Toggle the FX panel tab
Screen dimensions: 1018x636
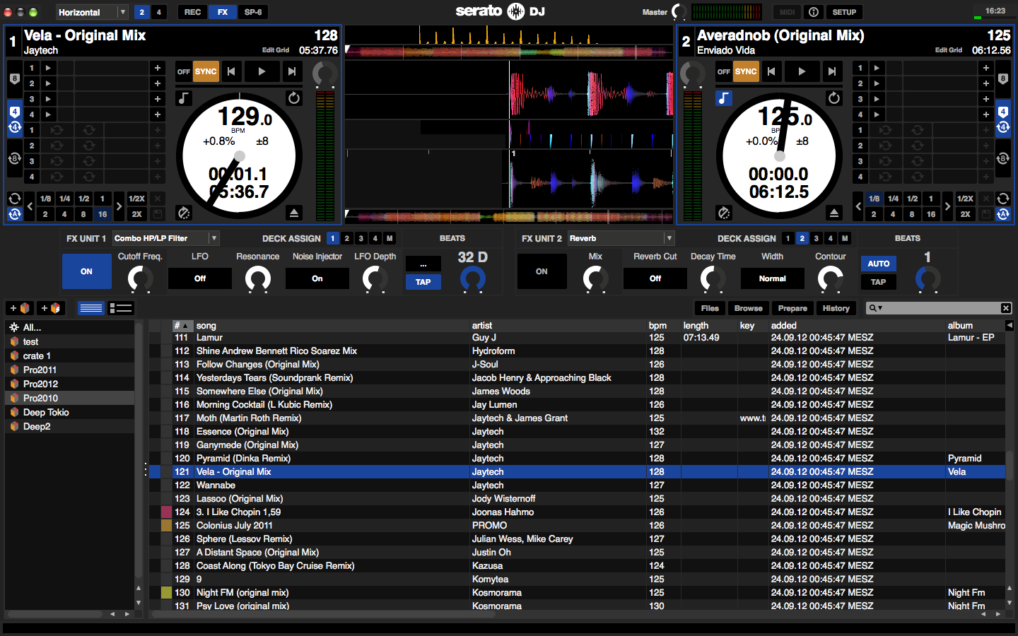[223, 12]
